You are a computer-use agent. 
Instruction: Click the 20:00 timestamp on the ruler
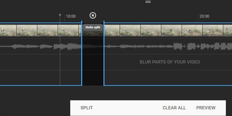tap(204, 16)
